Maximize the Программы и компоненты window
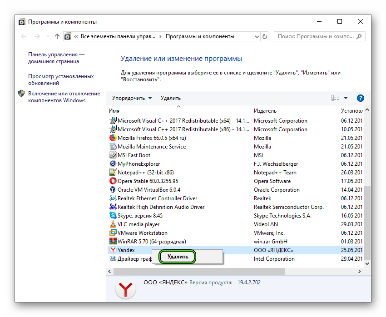386x317 pixels. click(340, 21)
